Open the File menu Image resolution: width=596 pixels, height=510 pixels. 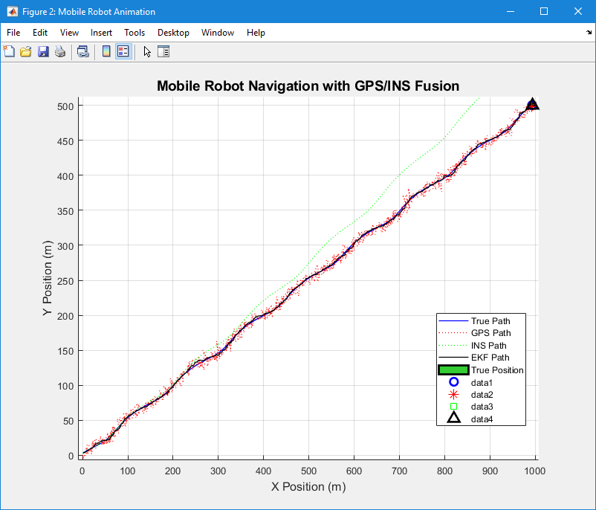tap(13, 33)
